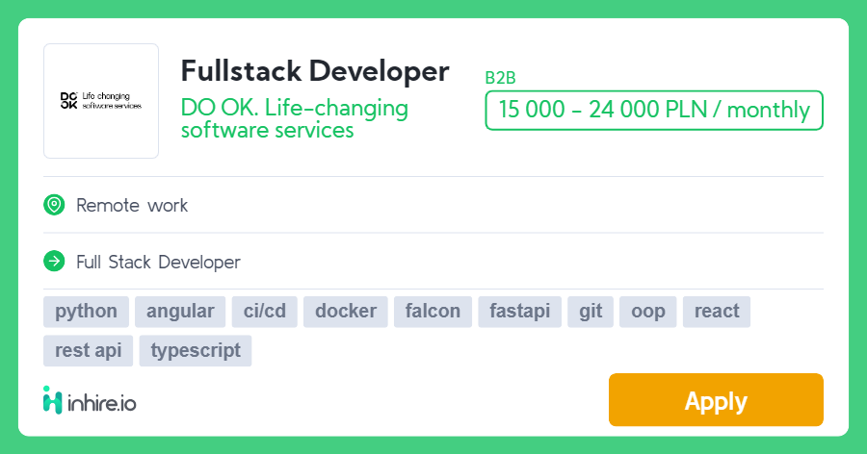Click the inhire.io logo
This screenshot has width=867, height=454.
pyautogui.click(x=90, y=400)
